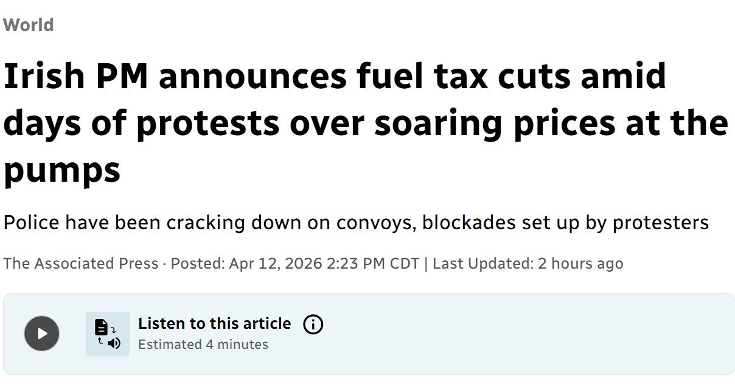Click "soaring prices" in the headline
The width and height of the screenshot is (735, 389).
494,122
